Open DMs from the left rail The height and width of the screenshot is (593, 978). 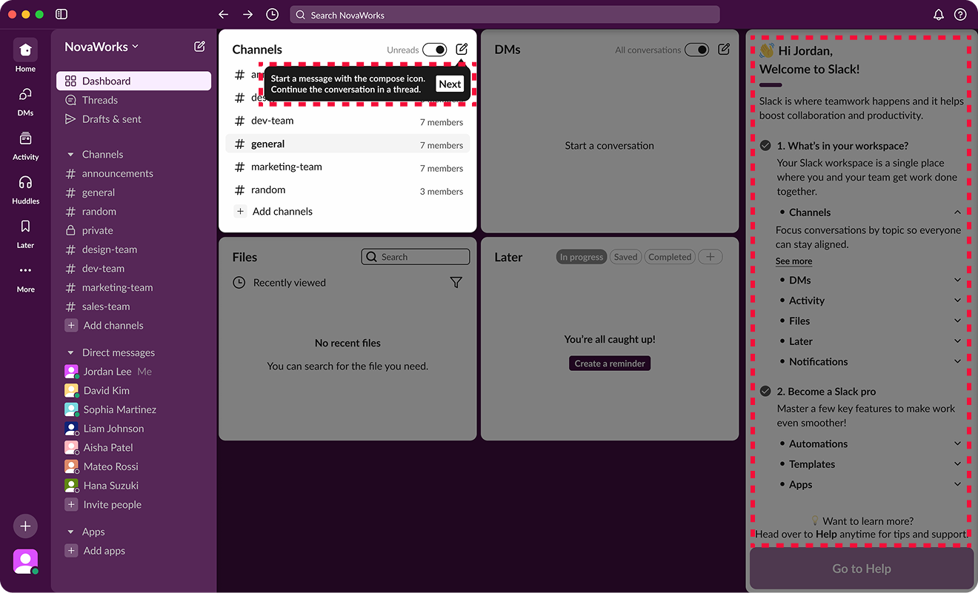click(25, 101)
